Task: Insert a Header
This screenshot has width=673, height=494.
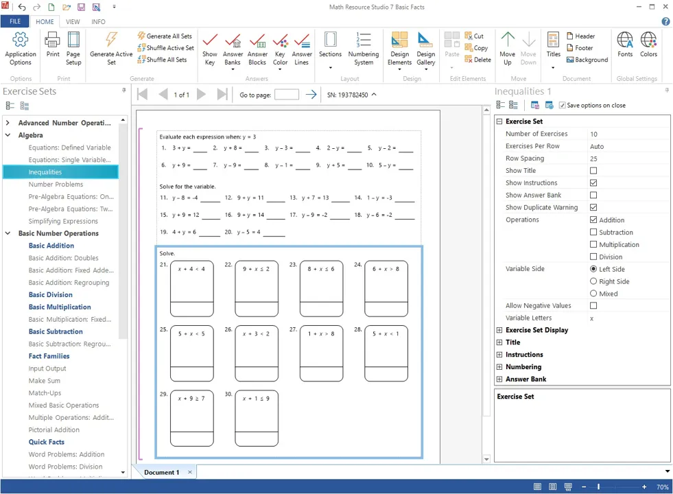Action: coord(580,36)
